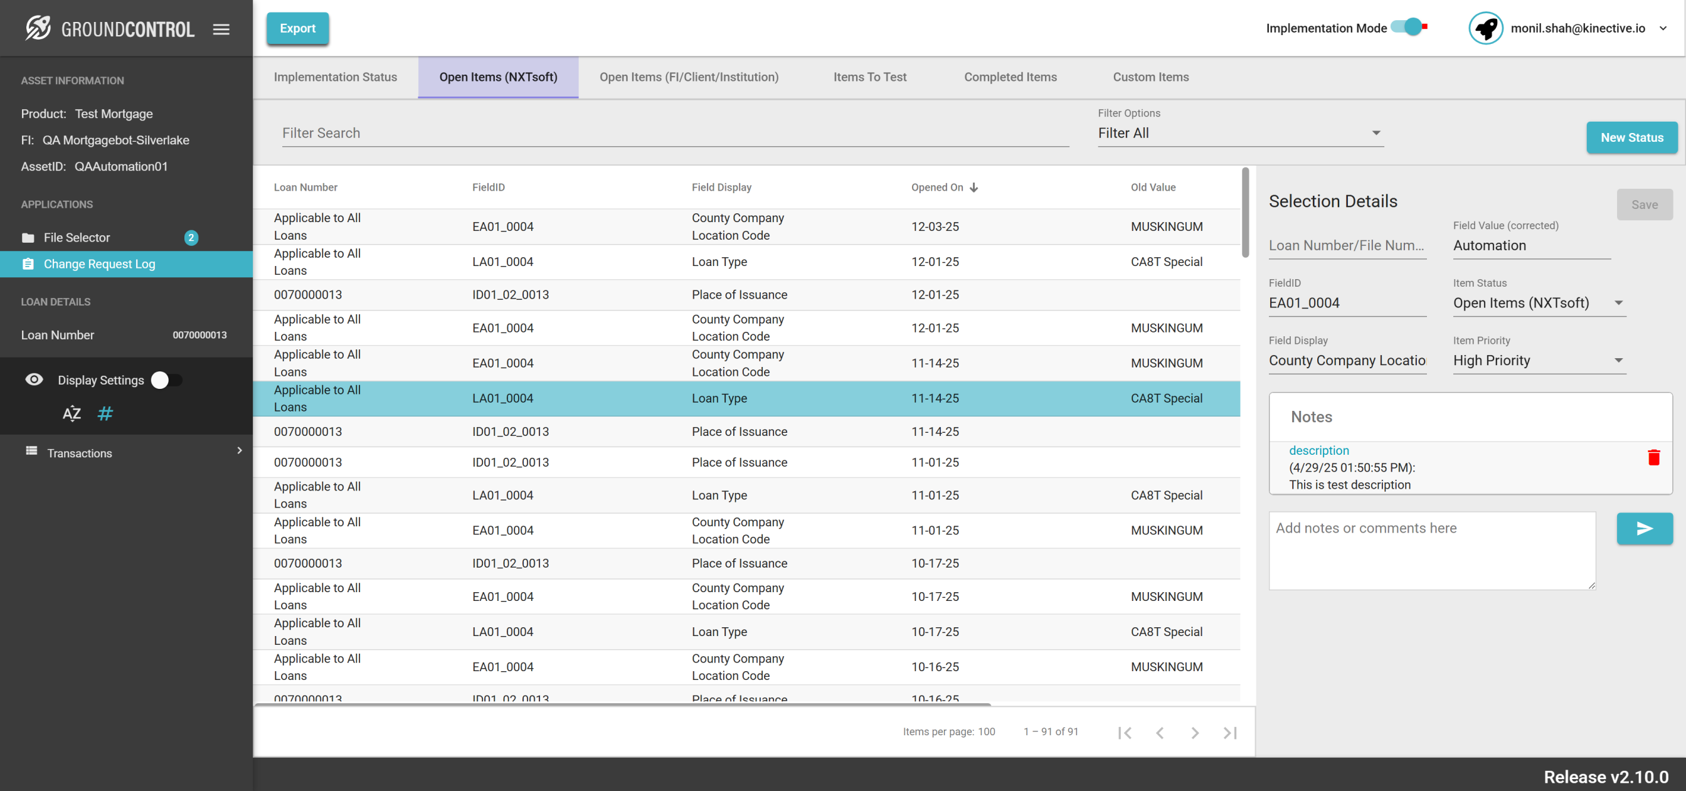Click the Display Settings eye icon

coord(34,380)
